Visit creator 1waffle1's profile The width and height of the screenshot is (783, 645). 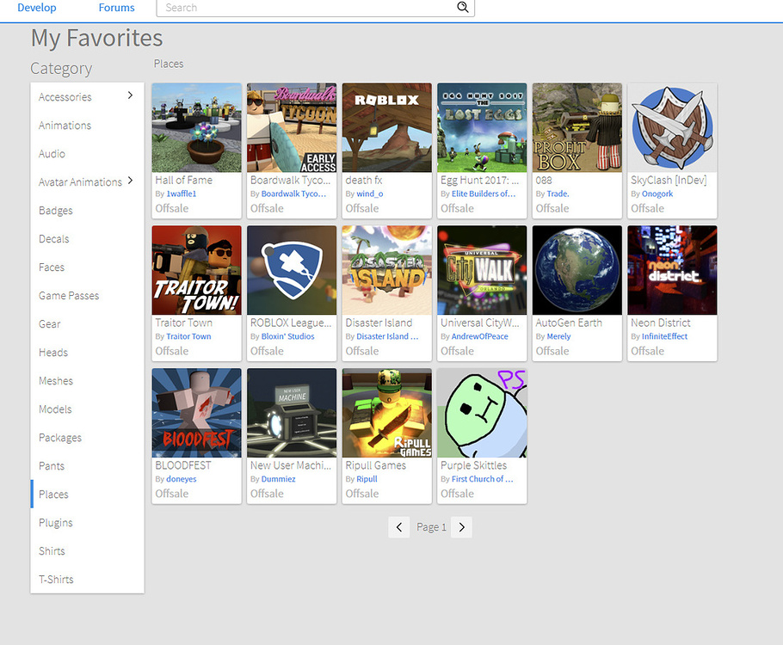click(x=182, y=193)
